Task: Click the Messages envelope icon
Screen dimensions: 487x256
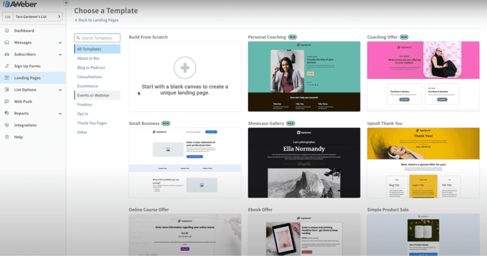Action: [x=7, y=42]
